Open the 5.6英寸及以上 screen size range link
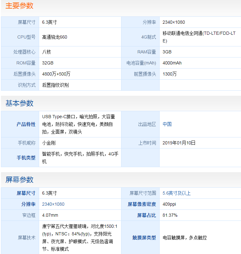Screen dimensions: 241x254 tap(177, 193)
